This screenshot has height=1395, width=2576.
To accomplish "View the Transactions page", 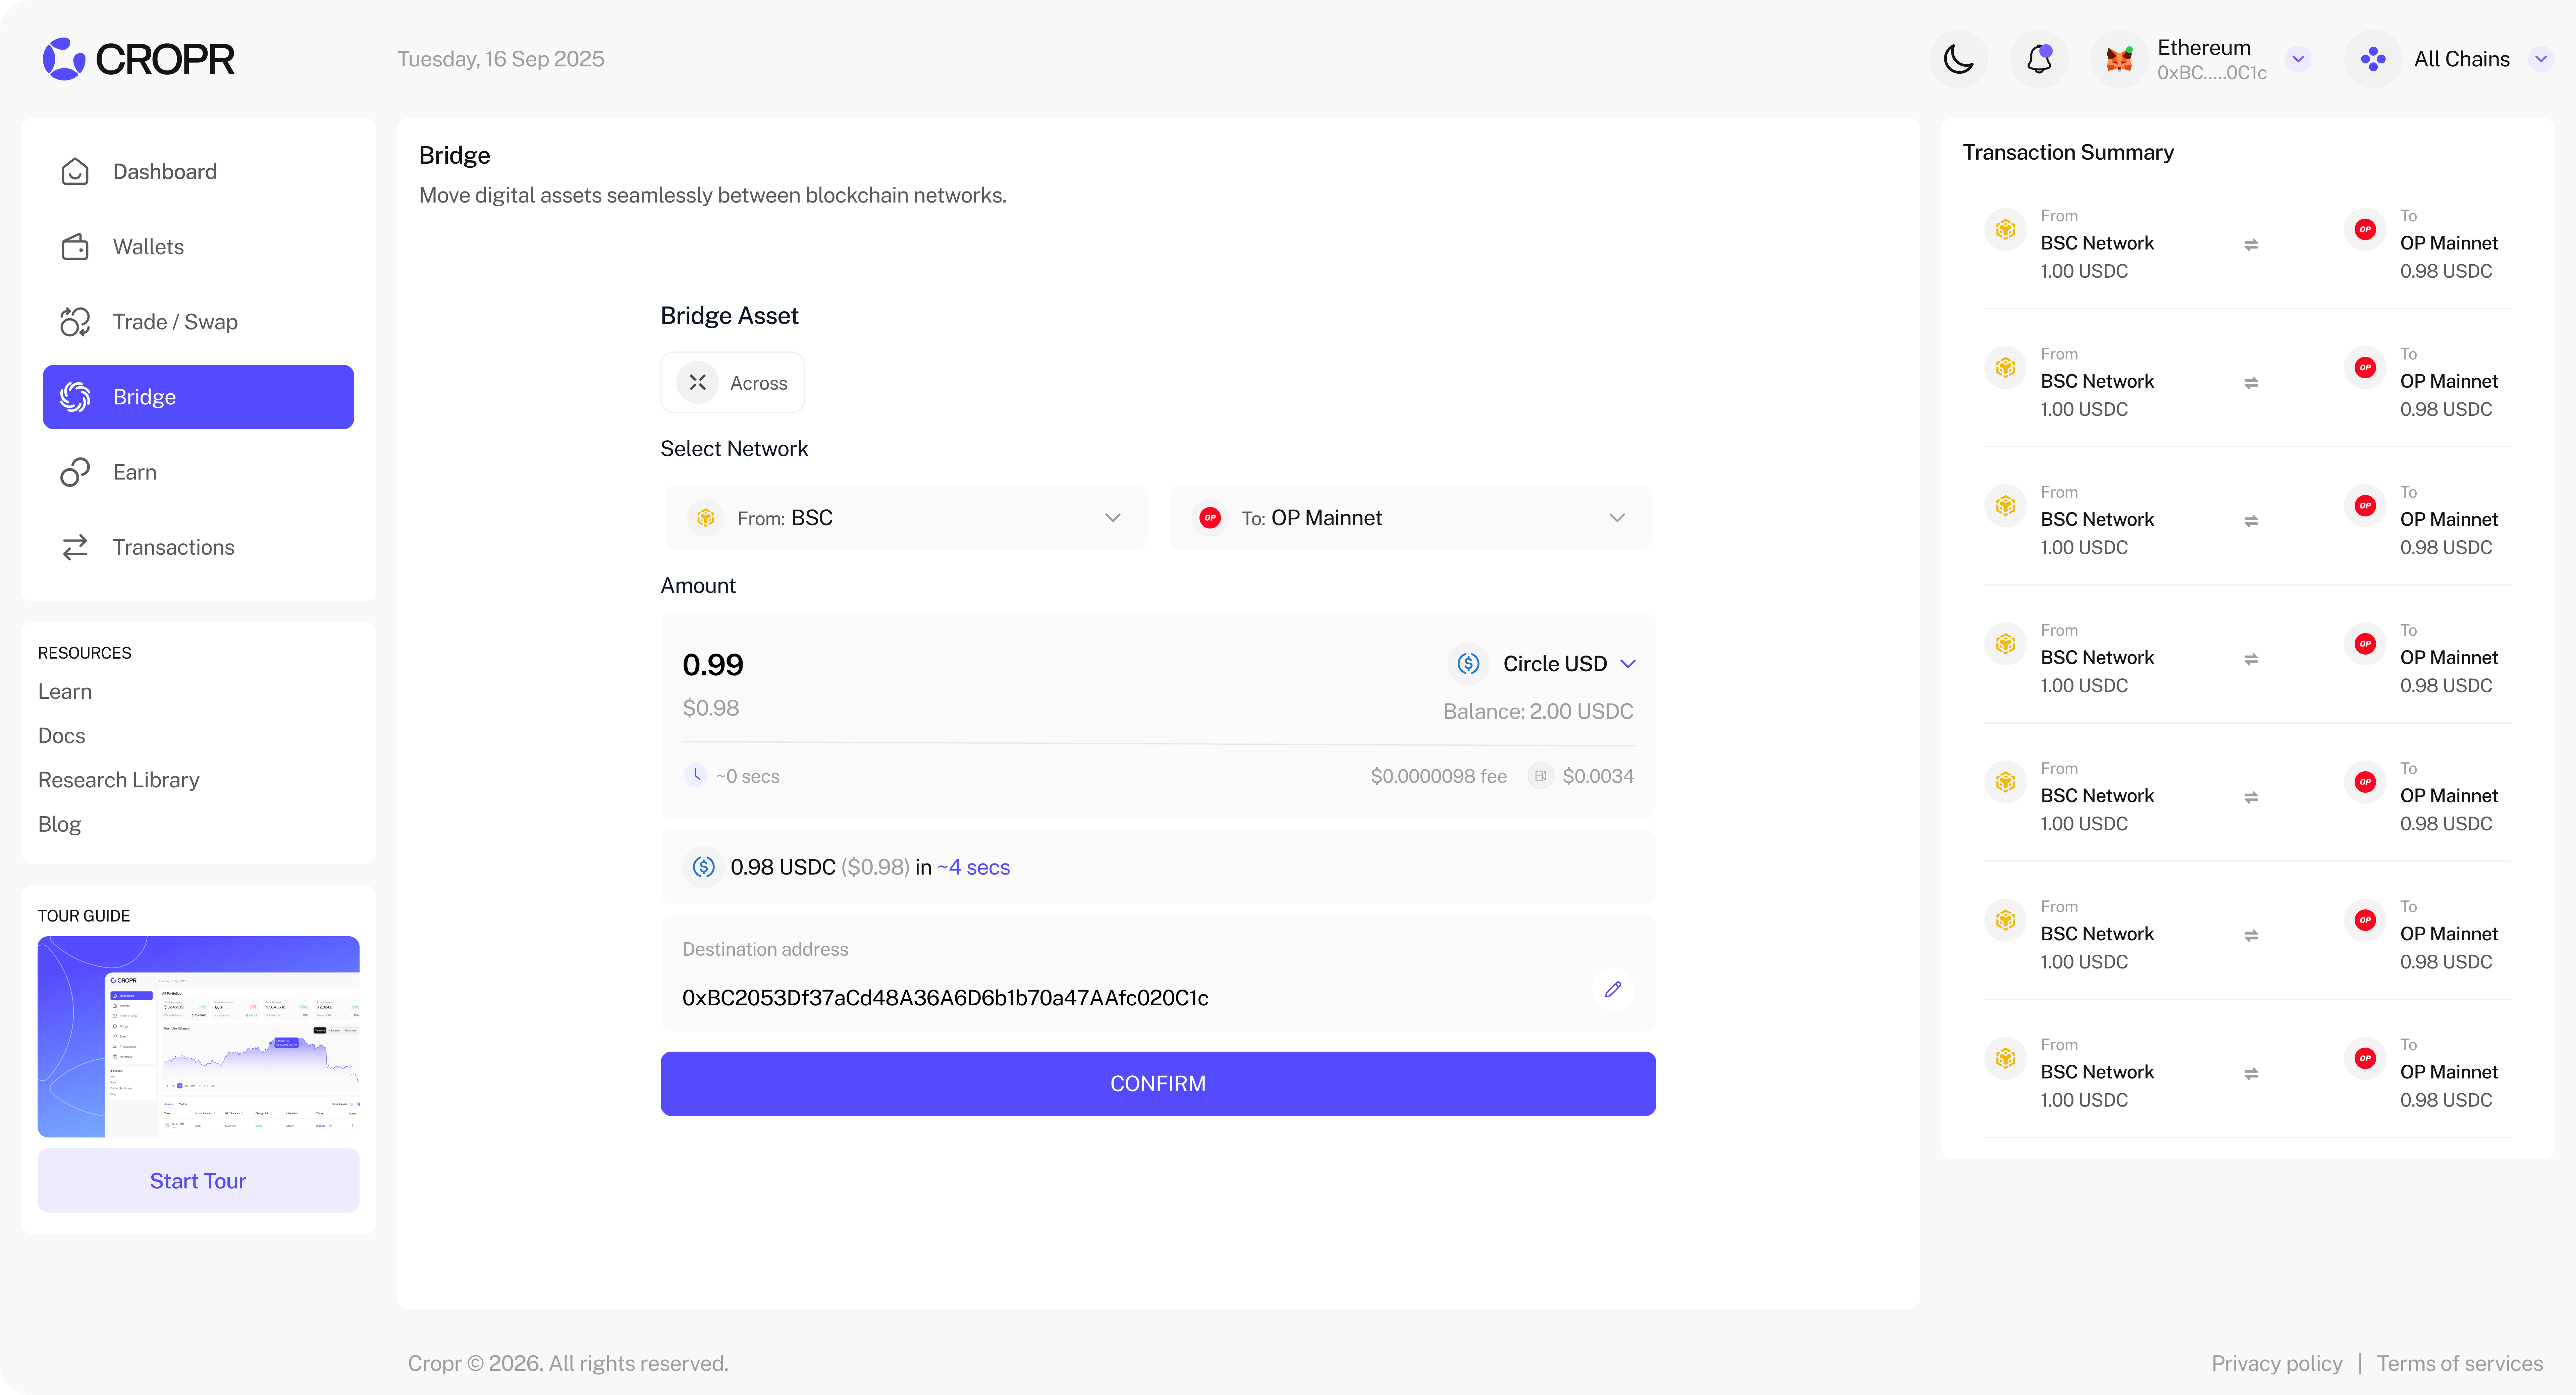I will pyautogui.click(x=198, y=547).
